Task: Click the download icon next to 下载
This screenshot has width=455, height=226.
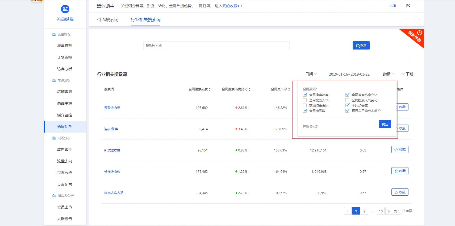Action: (x=403, y=74)
